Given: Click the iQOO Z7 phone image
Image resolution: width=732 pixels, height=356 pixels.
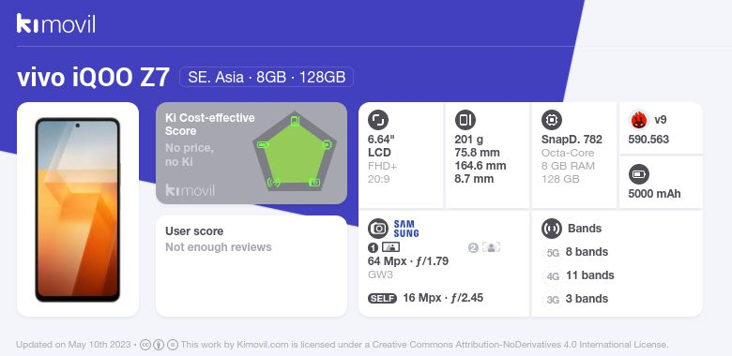Looking at the screenshot, I should coord(78,210).
